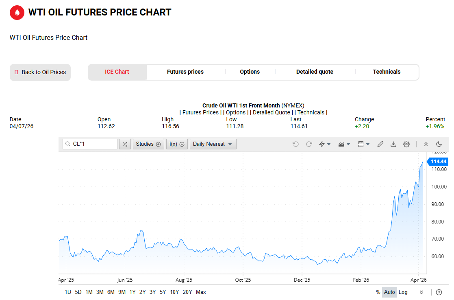Click the compare symbols shuffle icon

pyautogui.click(x=125, y=144)
